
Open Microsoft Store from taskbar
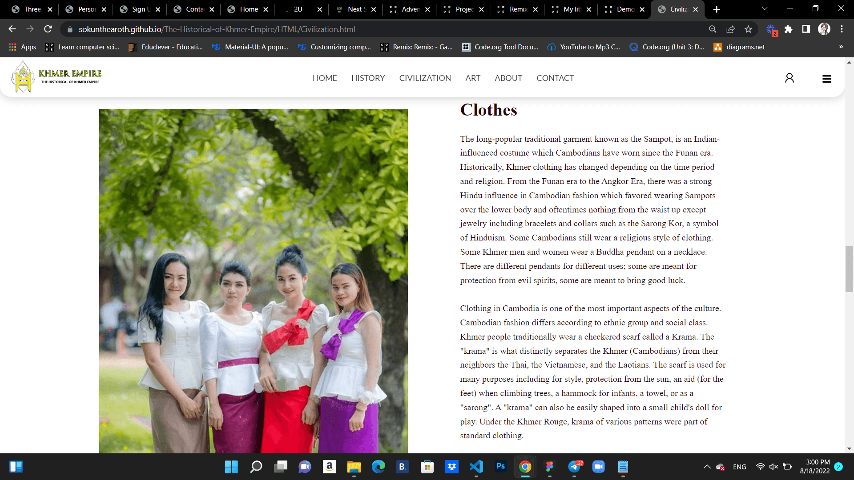(427, 467)
